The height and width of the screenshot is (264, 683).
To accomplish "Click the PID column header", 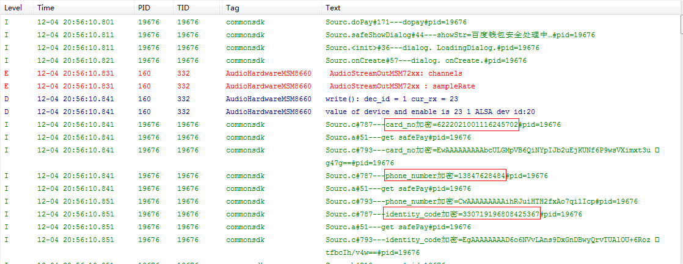I will pos(153,7).
